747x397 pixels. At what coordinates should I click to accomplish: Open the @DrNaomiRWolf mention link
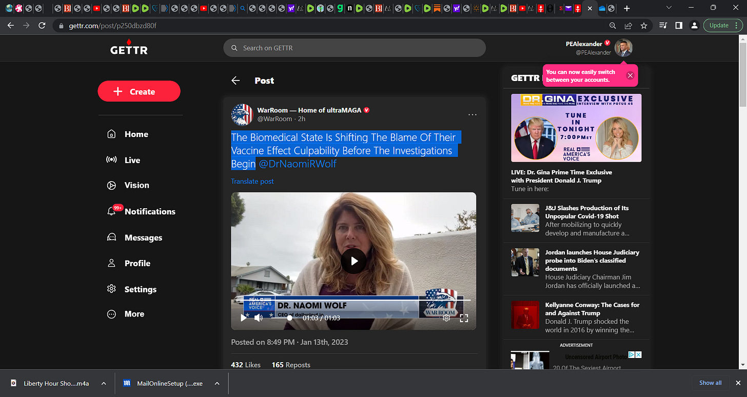[298, 164]
